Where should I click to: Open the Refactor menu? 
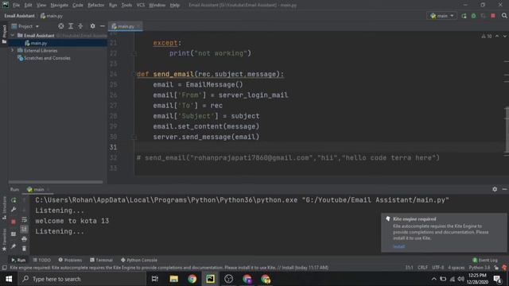[x=95, y=6]
